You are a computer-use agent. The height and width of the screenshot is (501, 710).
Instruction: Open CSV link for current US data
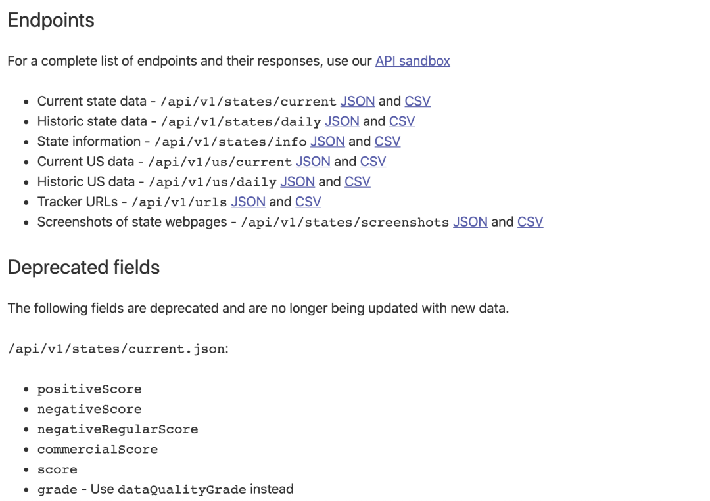(x=373, y=162)
